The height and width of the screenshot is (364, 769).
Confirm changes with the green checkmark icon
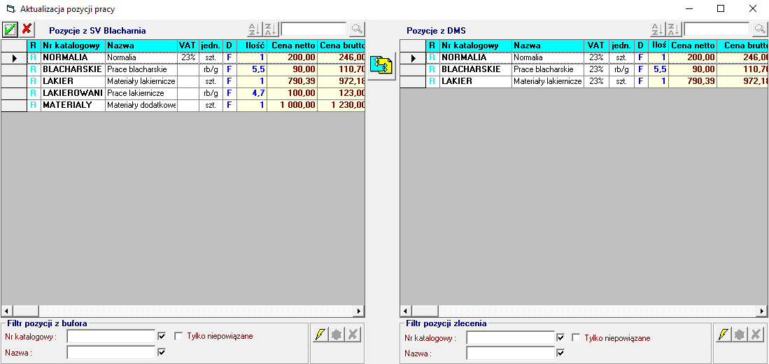(10, 29)
